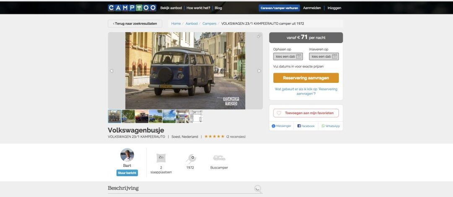Screen dimensions: 453x197
Task: Go to the Blog page
Action: point(218,8)
